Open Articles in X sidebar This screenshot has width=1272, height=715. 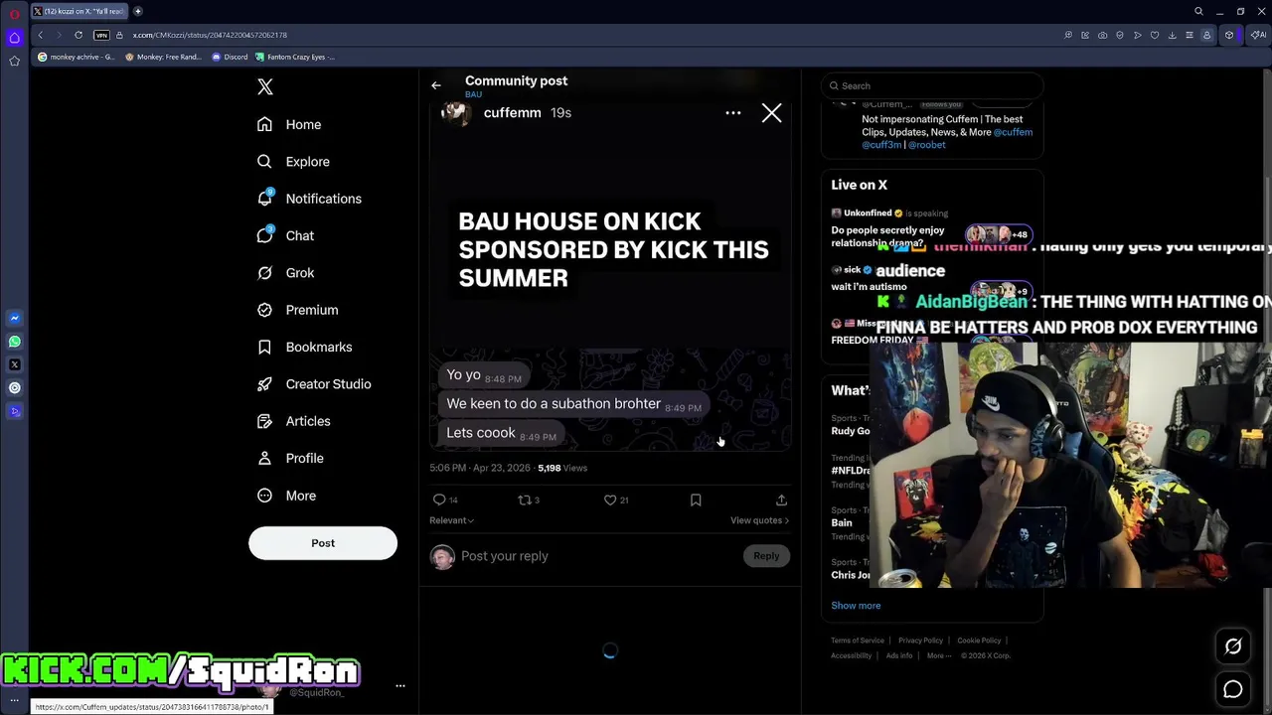pyautogui.click(x=293, y=421)
